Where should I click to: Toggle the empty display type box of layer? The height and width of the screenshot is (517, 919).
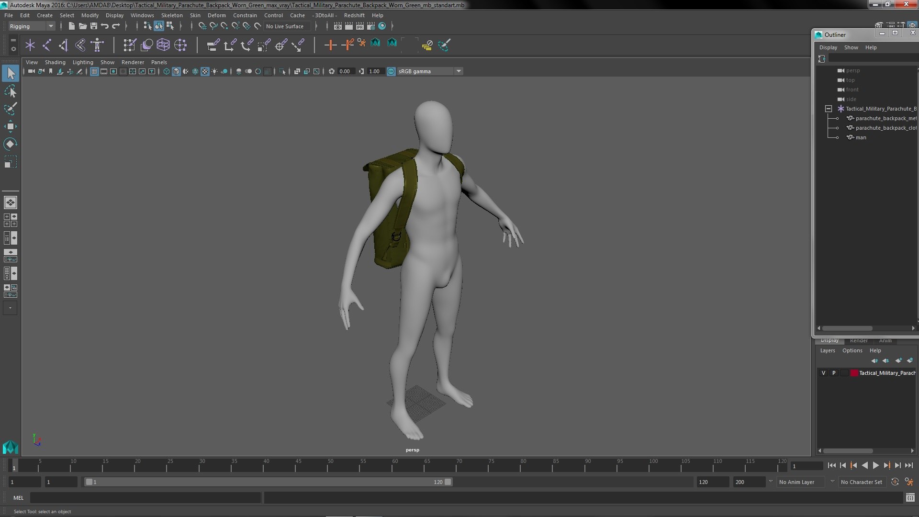point(844,373)
